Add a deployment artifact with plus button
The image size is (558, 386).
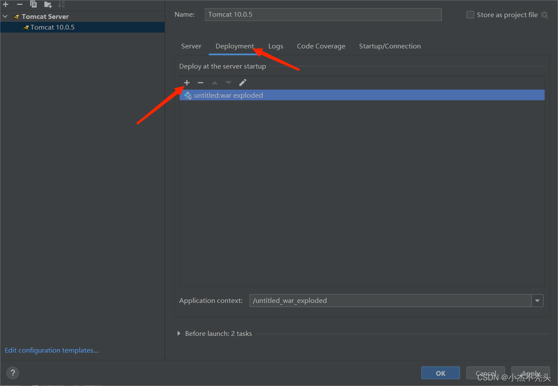[187, 83]
